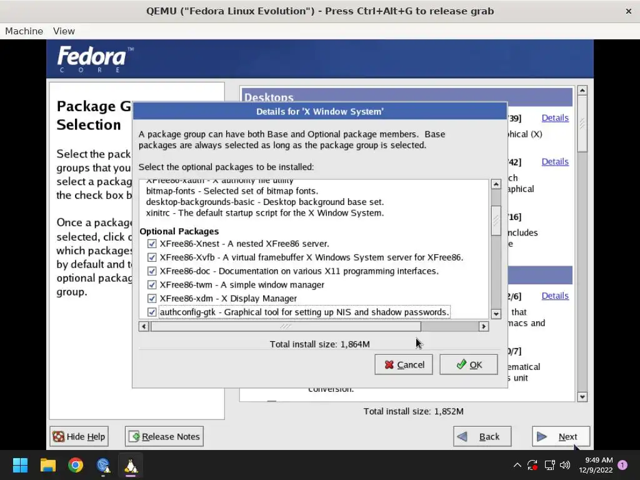Click main group list scroll down arrow
The width and height of the screenshot is (640, 480).
582,397
